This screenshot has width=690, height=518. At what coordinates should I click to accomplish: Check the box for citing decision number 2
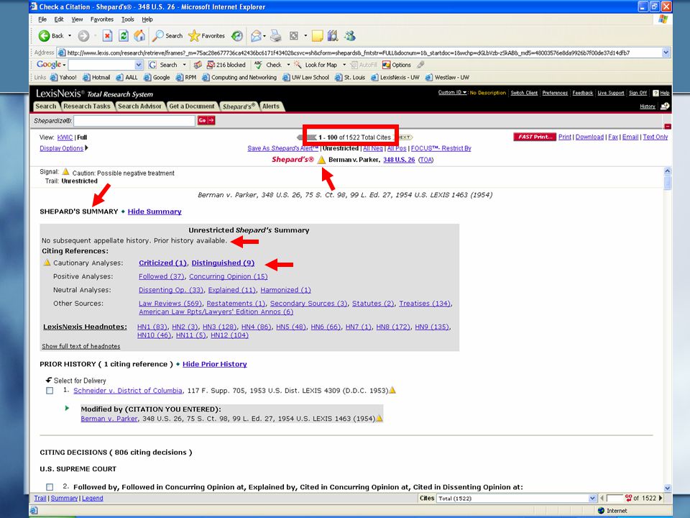click(x=50, y=487)
